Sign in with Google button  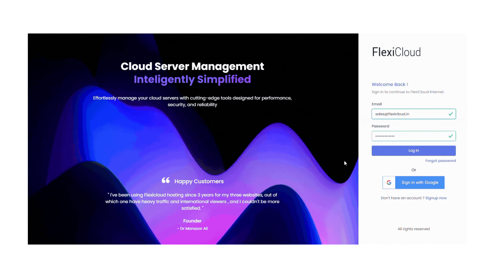pyautogui.click(x=414, y=183)
